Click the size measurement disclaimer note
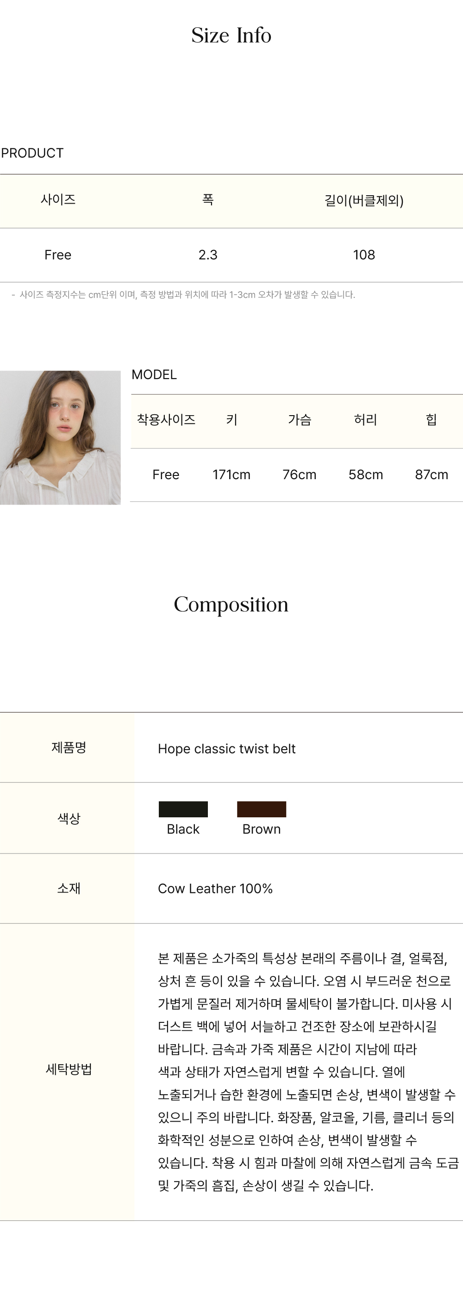This screenshot has height=1290, width=463. 183,295
